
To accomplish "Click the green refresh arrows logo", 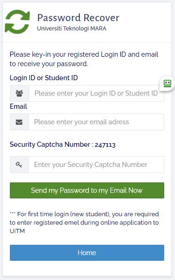I will [x=17, y=22].
